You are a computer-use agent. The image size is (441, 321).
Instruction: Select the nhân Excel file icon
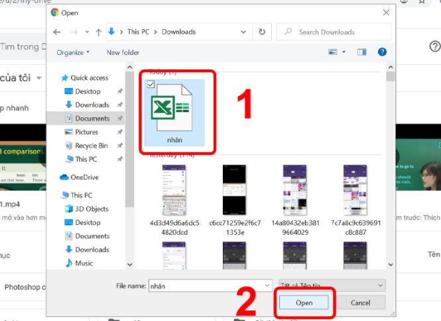click(x=172, y=108)
